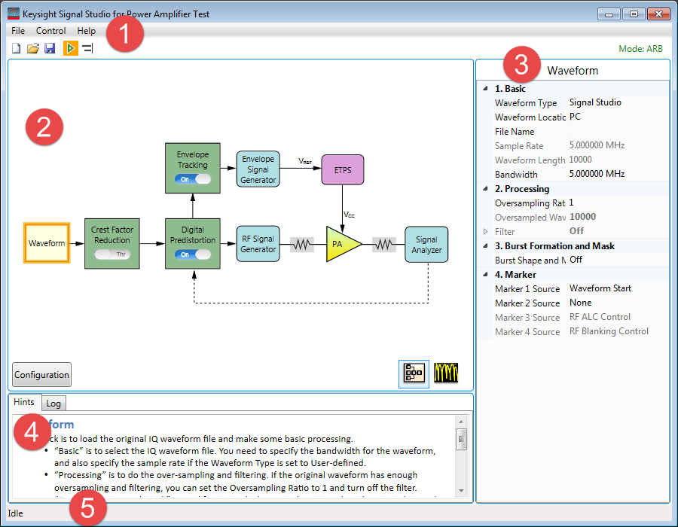Click Burst Shape and Mask value Off

[x=618, y=260]
